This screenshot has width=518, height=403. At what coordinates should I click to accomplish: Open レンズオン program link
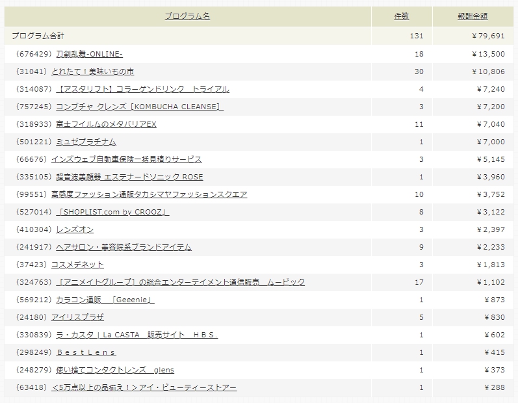click(75, 229)
